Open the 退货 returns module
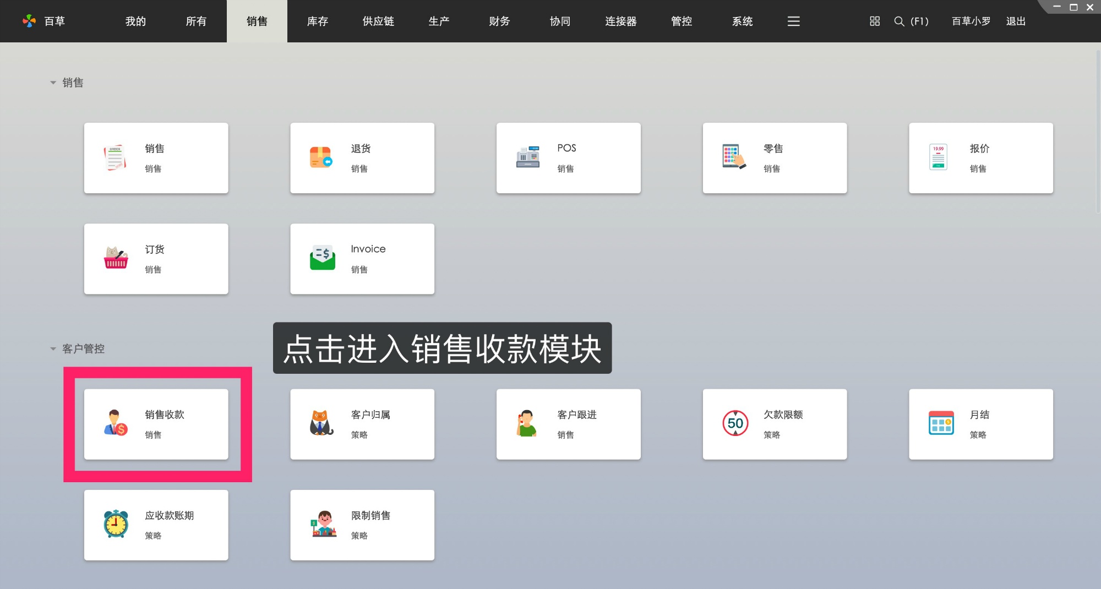 362,157
